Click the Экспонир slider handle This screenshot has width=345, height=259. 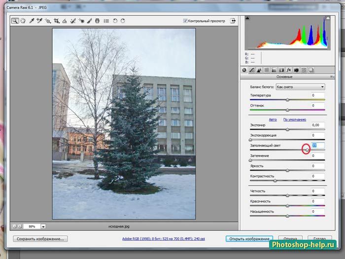(x=287, y=129)
